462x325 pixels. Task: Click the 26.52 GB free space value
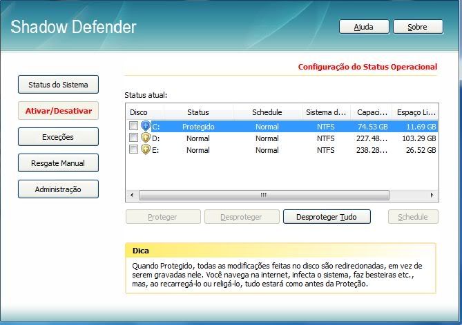tap(421, 150)
